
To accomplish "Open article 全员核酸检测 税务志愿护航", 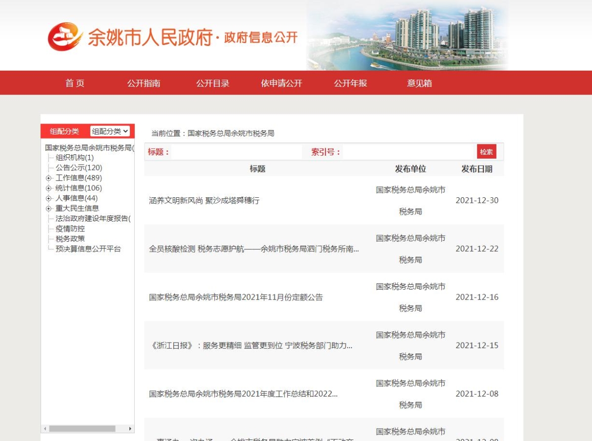I will click(x=254, y=249).
